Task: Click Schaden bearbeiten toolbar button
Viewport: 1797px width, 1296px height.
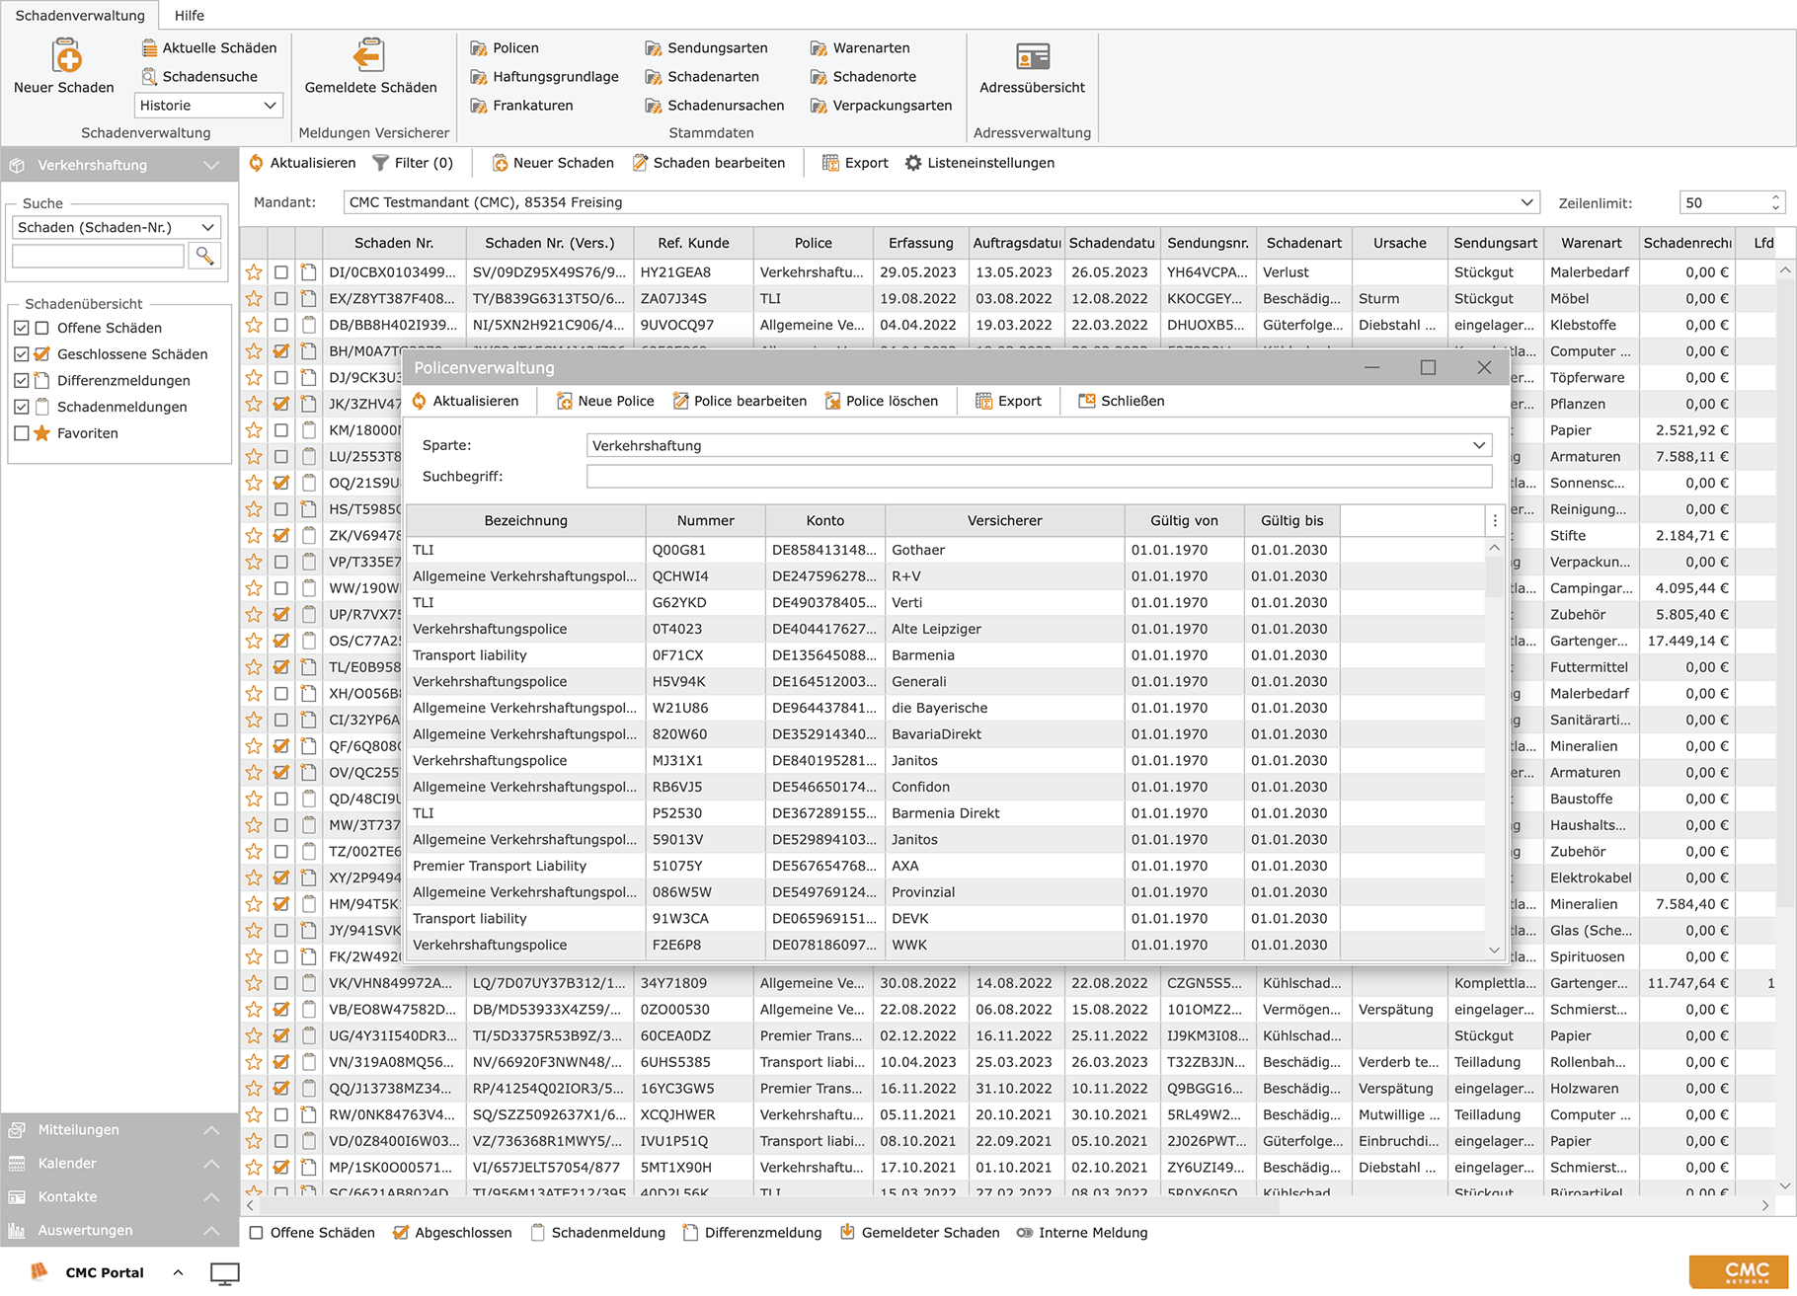Action: pos(709,163)
